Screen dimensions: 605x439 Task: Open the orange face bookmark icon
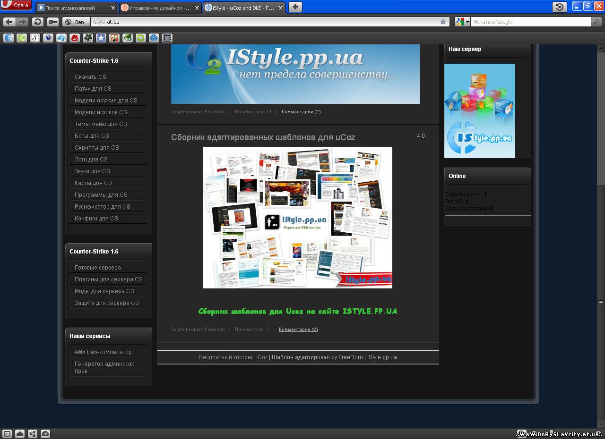pyautogui.click(x=114, y=38)
